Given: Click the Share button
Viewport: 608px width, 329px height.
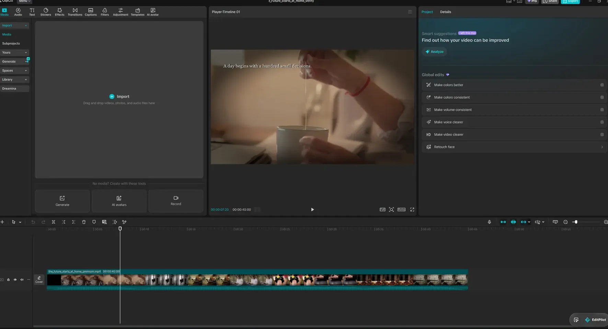Looking at the screenshot, I should coord(550,1).
